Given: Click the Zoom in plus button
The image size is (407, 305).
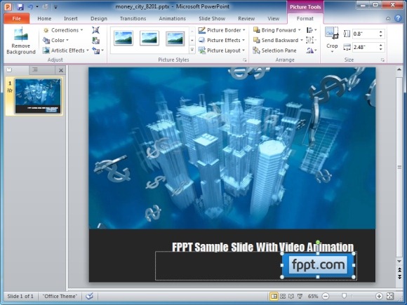Looking at the screenshot, I should [379, 296].
